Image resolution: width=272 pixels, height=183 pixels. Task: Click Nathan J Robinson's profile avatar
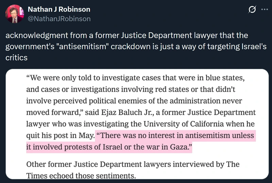(14, 14)
